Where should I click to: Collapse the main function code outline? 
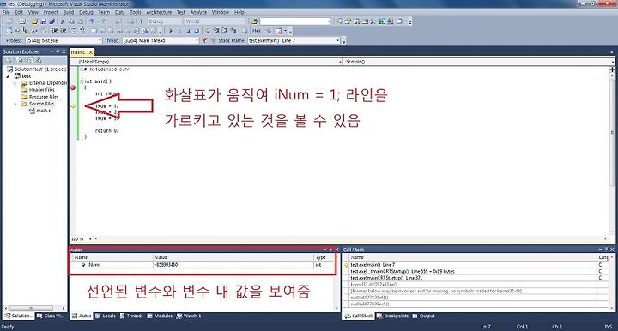(82, 81)
